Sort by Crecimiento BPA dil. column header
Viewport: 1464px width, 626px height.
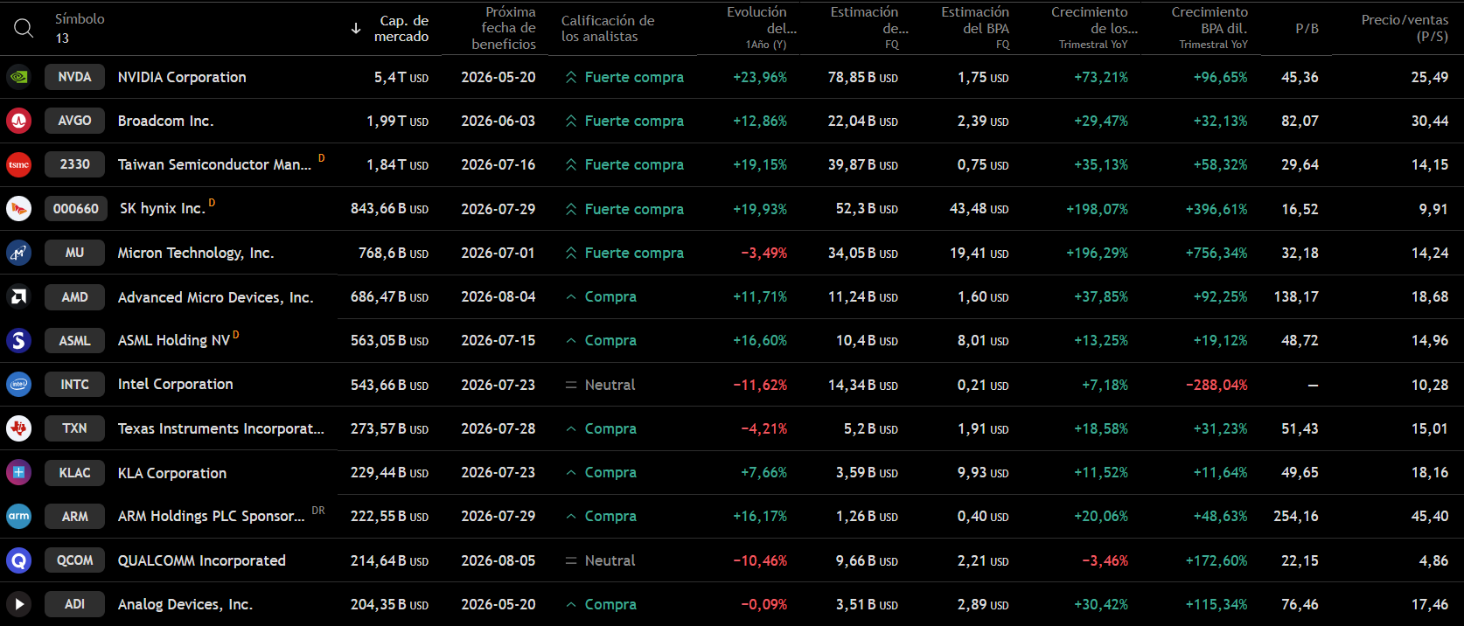pyautogui.click(x=1210, y=28)
